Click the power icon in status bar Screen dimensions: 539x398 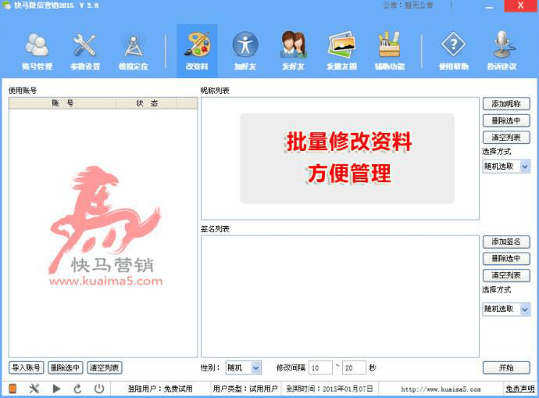(99, 389)
